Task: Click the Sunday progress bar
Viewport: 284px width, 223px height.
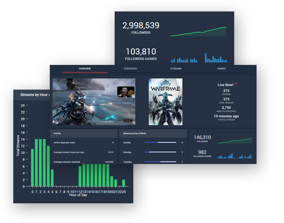Action: click(x=160, y=143)
